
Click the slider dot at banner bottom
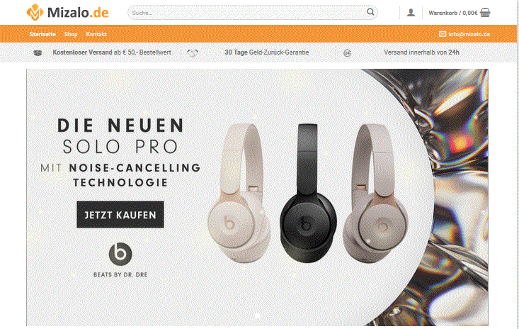[258, 316]
